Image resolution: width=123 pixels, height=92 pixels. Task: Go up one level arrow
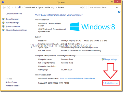point(16,7)
